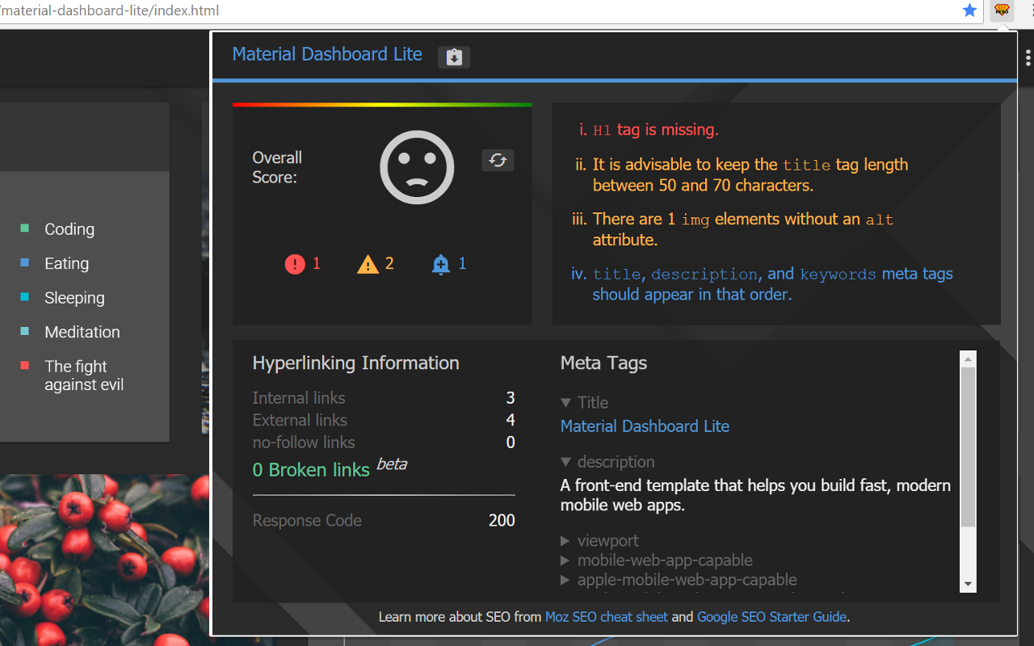
Task: Click the no-follow links row
Action: coord(384,443)
